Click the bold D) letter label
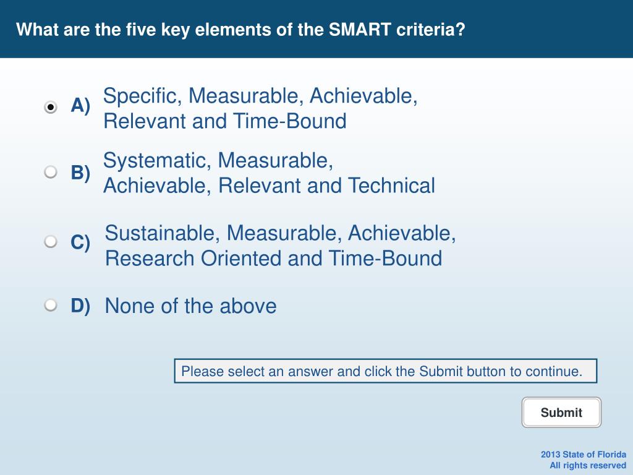 click(80, 306)
